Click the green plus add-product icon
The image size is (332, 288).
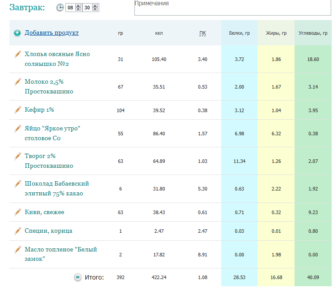[x=17, y=33]
